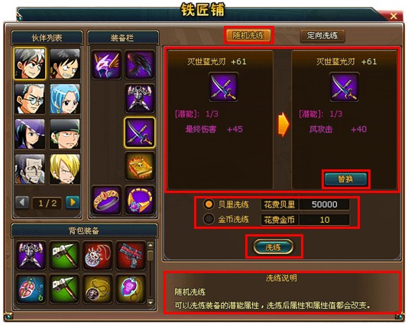
Task: Click the backpack scrollbar thumb
Action: (x=151, y=256)
